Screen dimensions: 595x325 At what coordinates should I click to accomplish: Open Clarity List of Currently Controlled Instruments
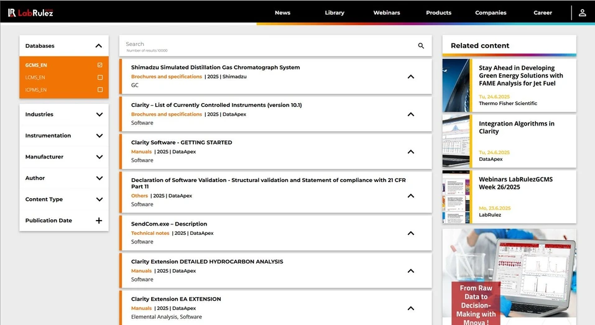(x=216, y=104)
